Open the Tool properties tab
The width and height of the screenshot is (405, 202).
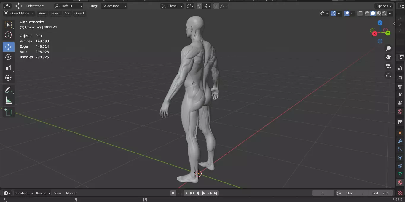click(400, 68)
